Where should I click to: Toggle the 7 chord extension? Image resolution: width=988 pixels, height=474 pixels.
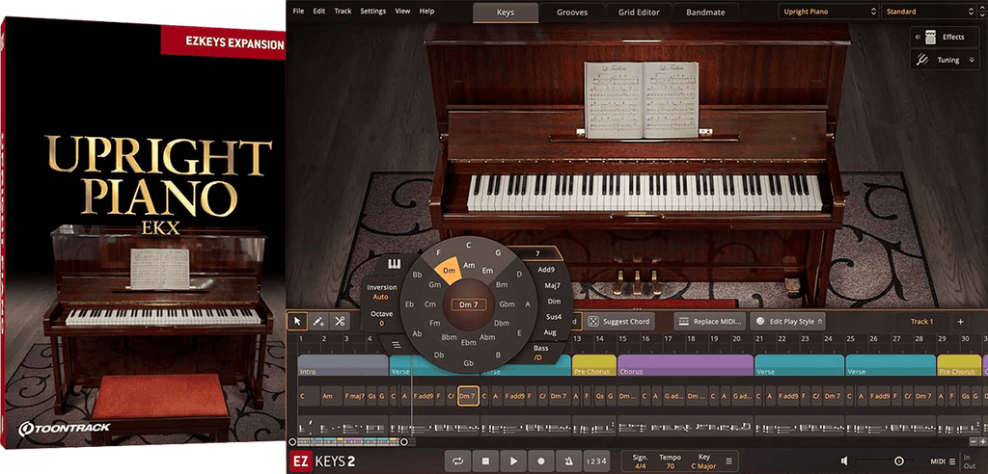click(537, 253)
